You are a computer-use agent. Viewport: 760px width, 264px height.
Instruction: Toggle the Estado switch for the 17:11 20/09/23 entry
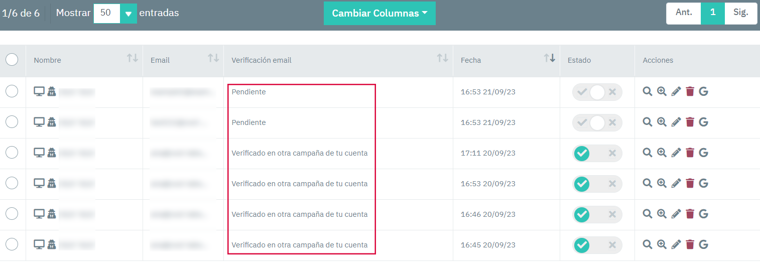(597, 153)
